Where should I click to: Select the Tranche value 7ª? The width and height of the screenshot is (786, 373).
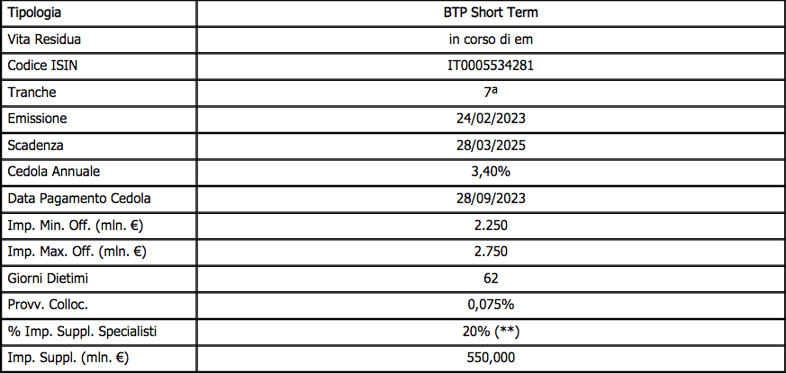(491, 93)
